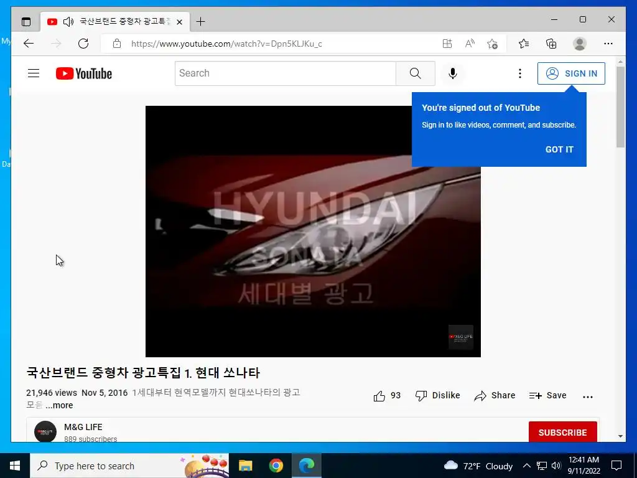Save the video to a playlist
637x478 pixels.
pyautogui.click(x=547, y=395)
